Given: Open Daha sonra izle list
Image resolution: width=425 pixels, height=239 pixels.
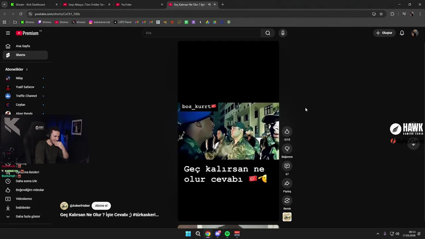Looking at the screenshot, I should point(25,181).
